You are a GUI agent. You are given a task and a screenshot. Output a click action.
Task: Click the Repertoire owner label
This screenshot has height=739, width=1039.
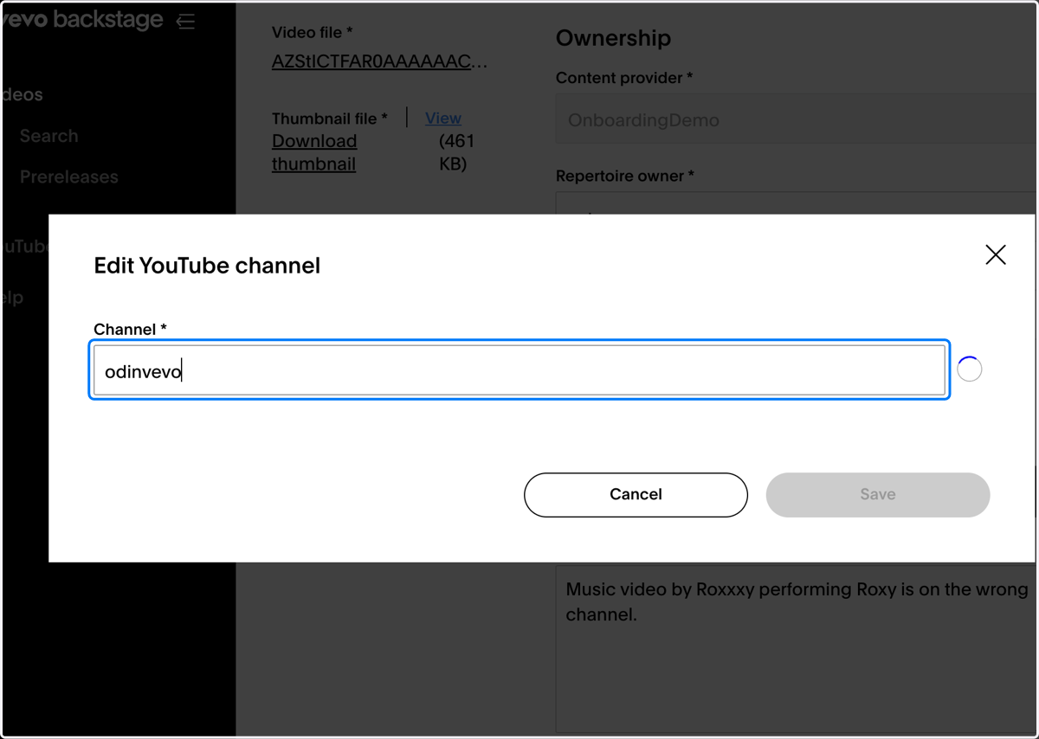625,176
